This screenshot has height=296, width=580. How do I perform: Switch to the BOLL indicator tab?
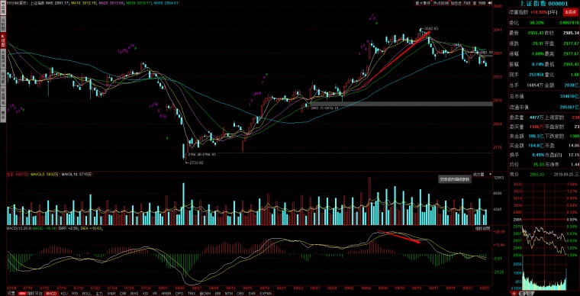[86, 294]
